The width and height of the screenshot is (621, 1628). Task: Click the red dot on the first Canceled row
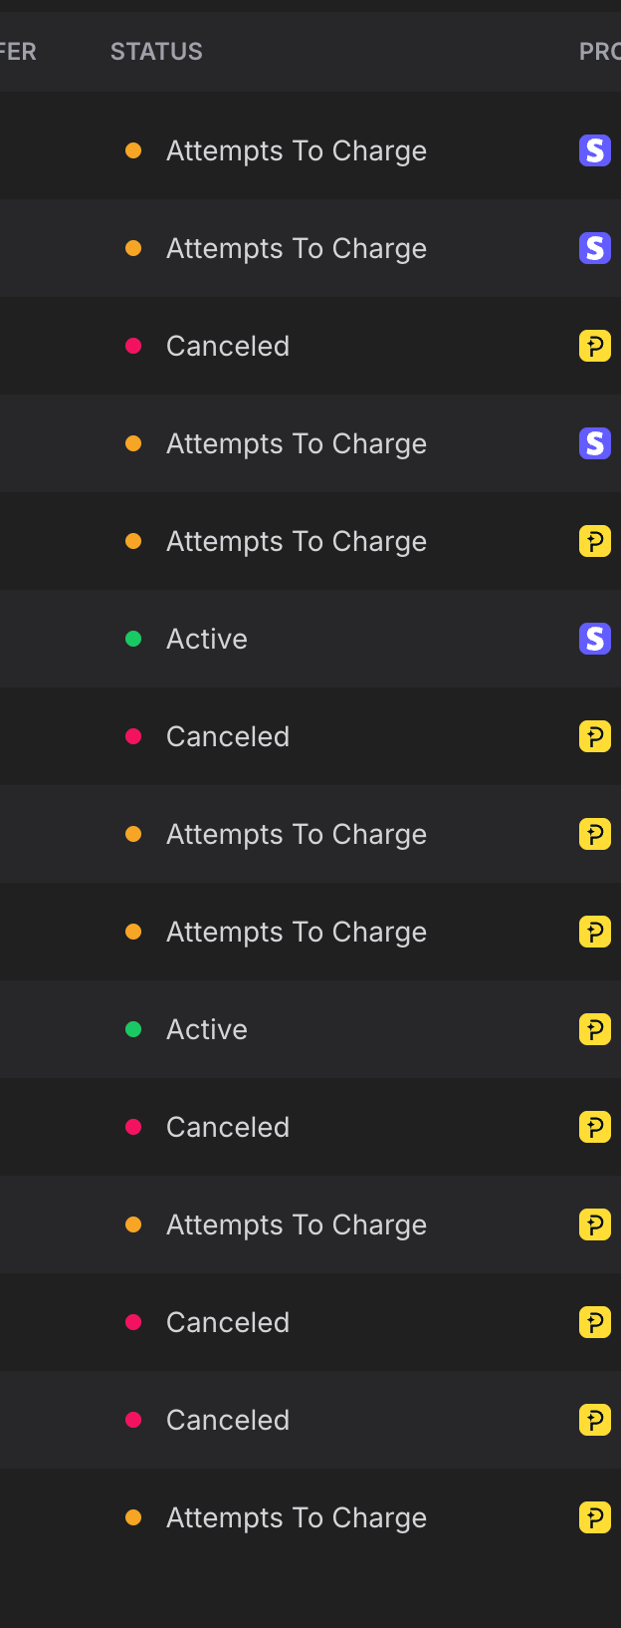(133, 346)
